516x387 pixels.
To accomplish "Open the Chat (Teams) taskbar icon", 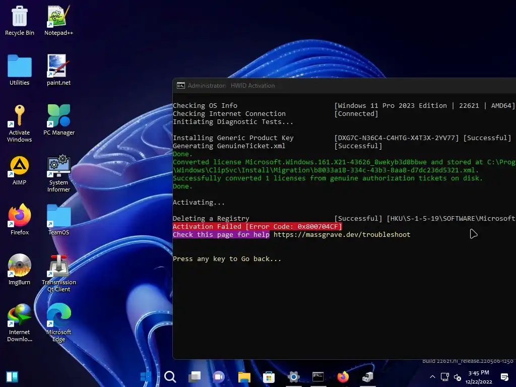I will coord(219,377).
